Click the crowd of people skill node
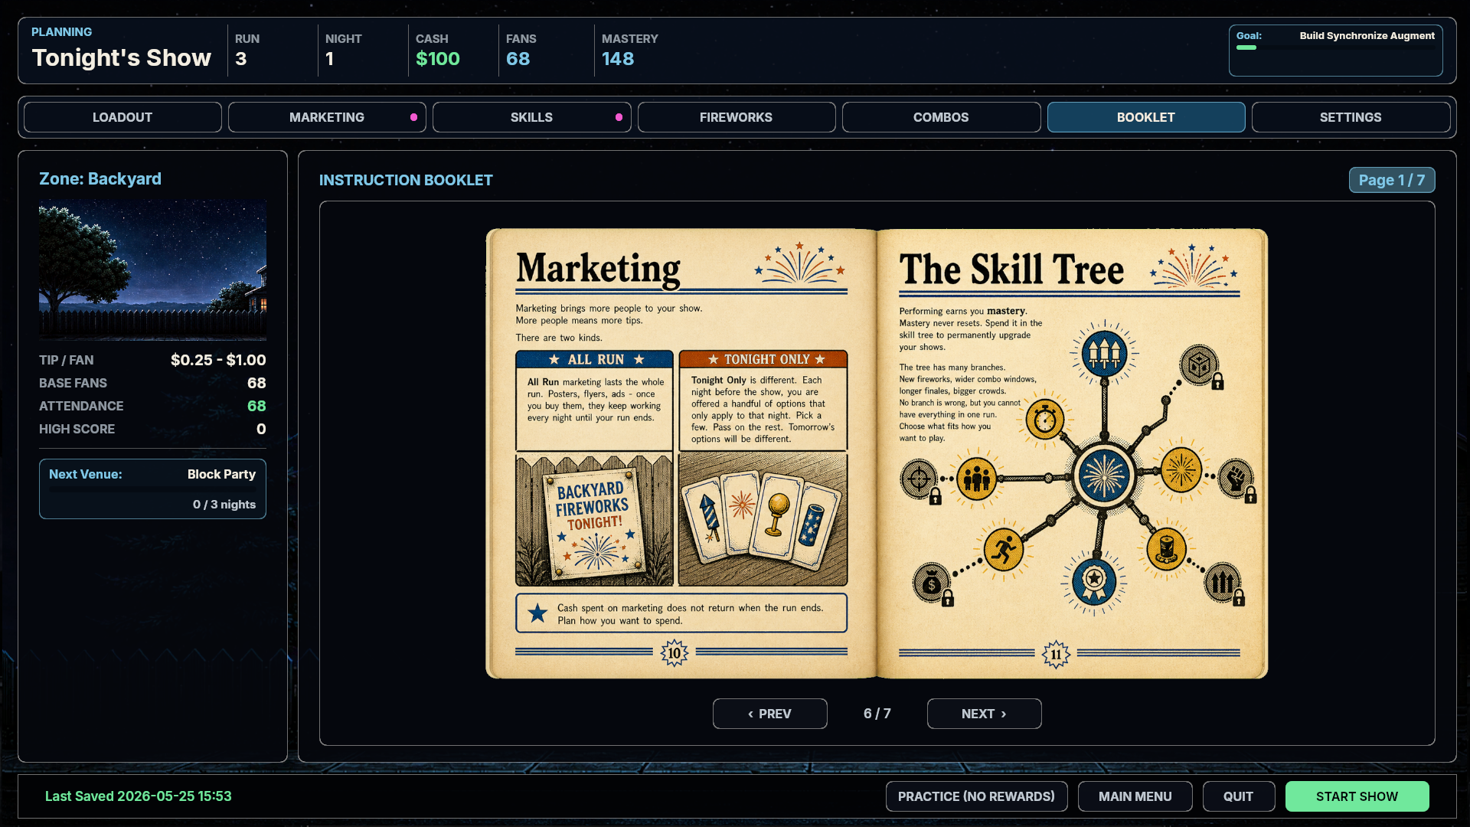This screenshot has width=1470, height=827. click(976, 479)
